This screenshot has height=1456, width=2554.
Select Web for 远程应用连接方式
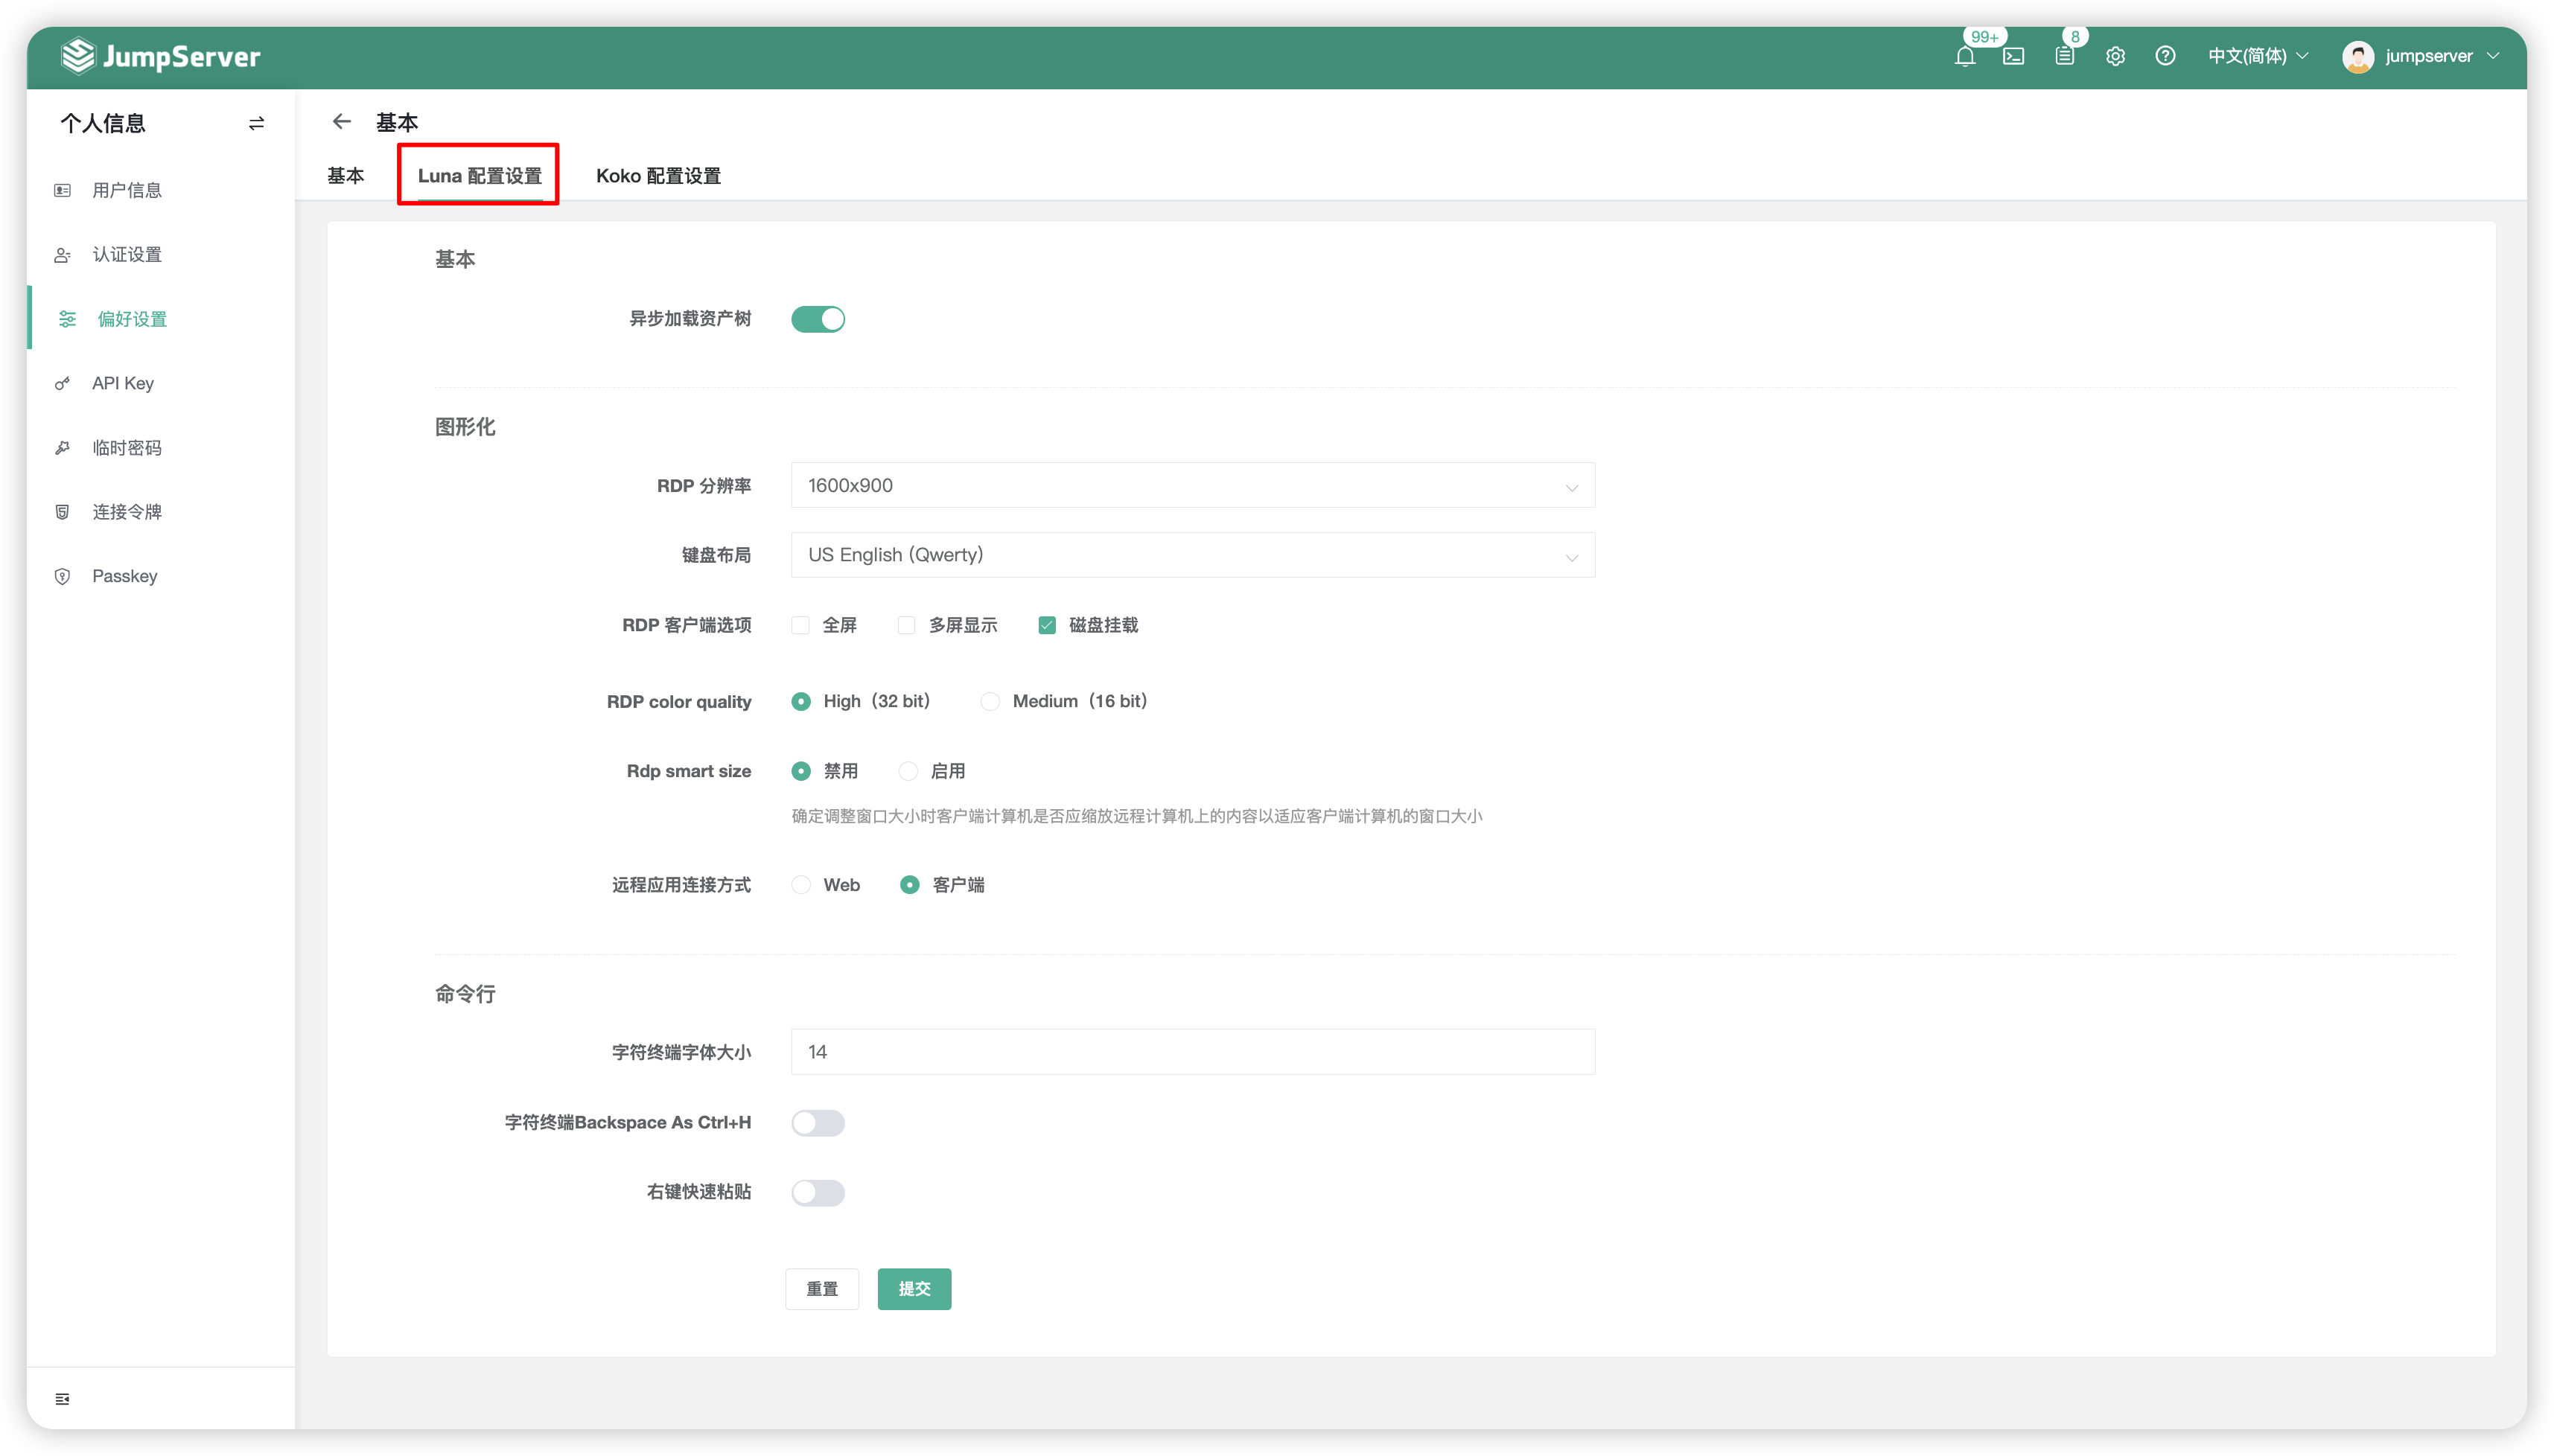pyautogui.click(x=800, y=885)
